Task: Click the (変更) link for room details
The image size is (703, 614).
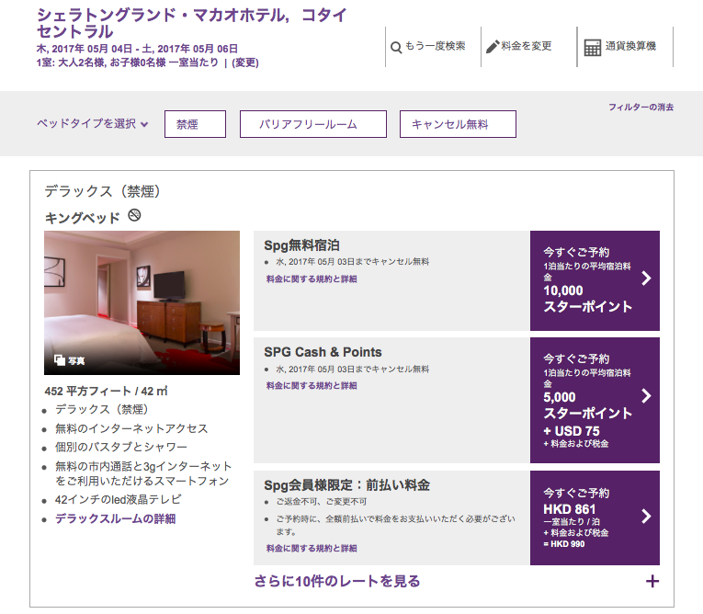Action: [x=245, y=63]
